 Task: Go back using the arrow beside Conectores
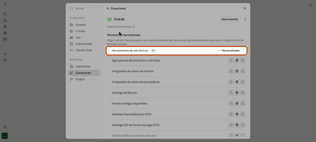pos(108,8)
